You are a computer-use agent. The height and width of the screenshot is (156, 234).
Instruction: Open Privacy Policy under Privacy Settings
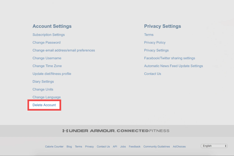(x=155, y=43)
